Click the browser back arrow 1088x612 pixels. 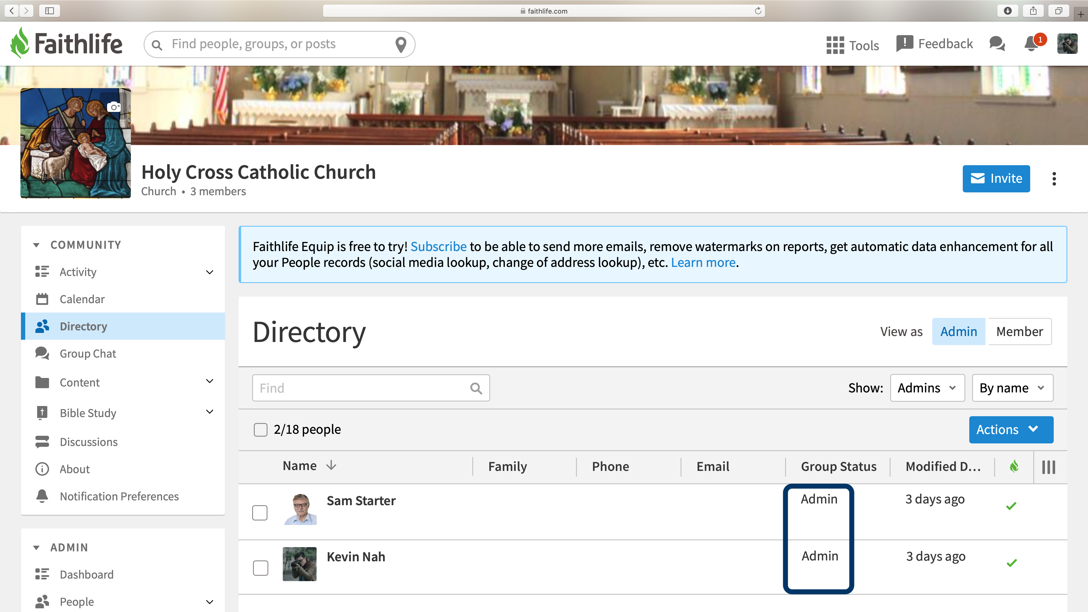[11, 10]
